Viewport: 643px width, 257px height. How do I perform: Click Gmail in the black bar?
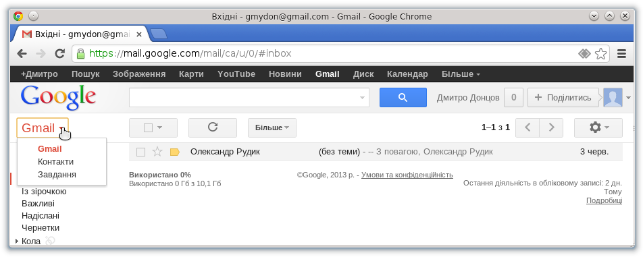tap(327, 74)
